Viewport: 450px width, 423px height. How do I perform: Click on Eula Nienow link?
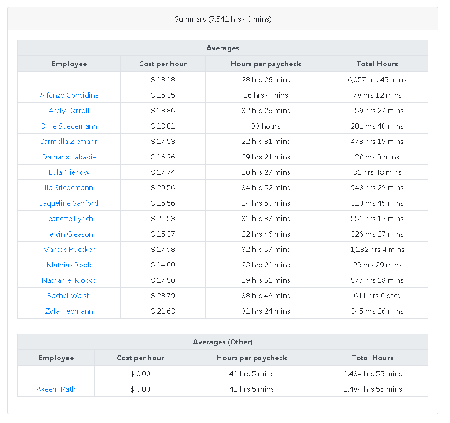click(x=69, y=172)
